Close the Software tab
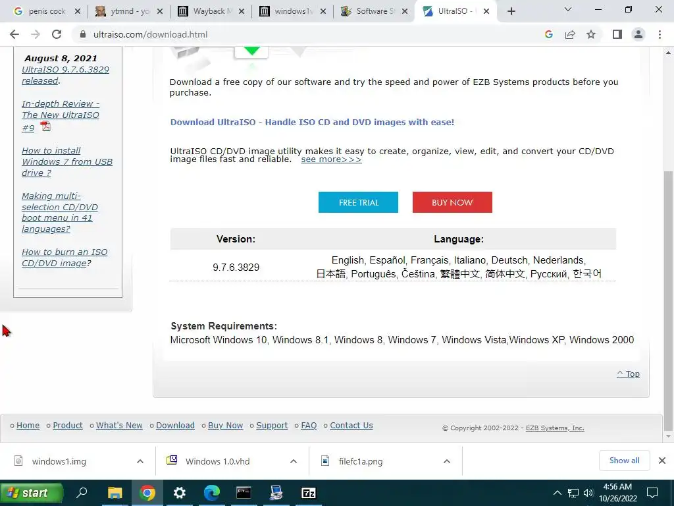Screen dimensions: 674x506 [405, 11]
